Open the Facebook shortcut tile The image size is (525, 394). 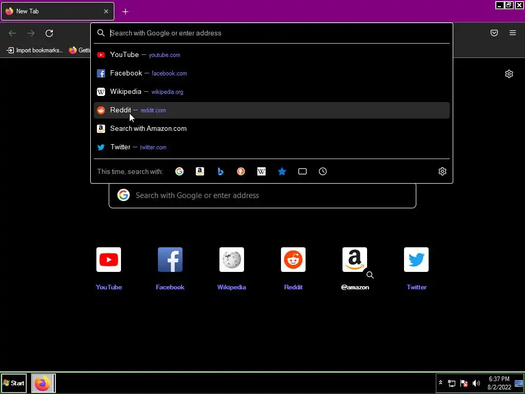pos(170,260)
